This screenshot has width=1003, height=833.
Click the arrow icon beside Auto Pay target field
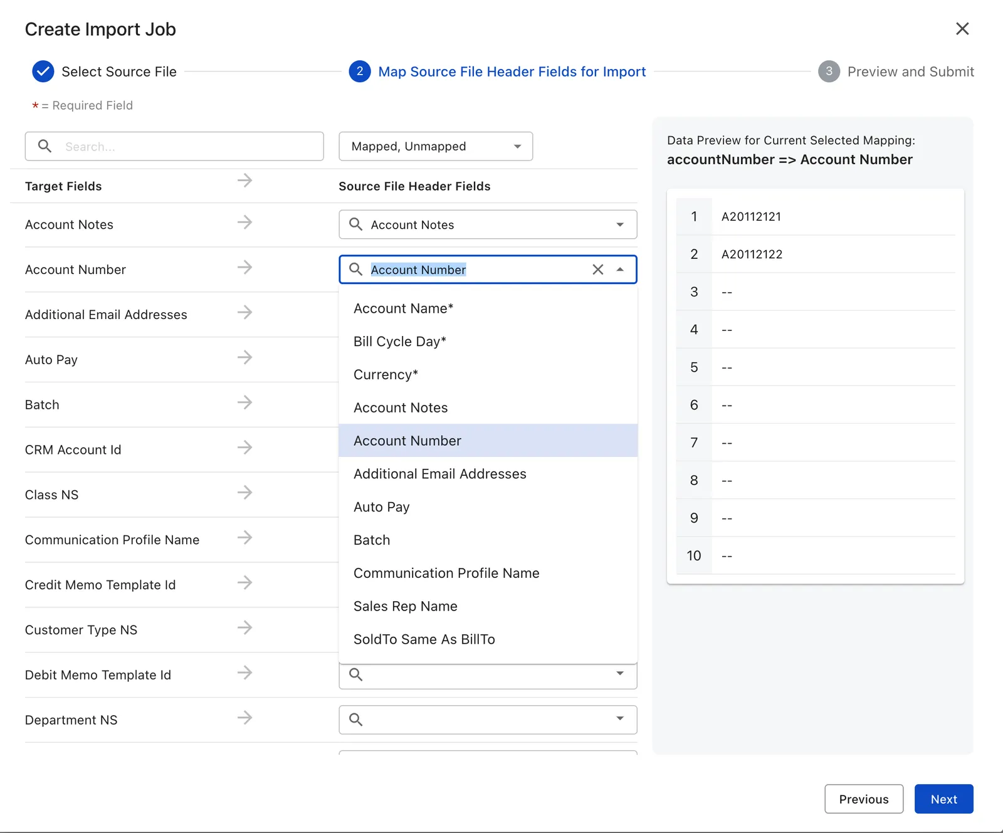[245, 357]
